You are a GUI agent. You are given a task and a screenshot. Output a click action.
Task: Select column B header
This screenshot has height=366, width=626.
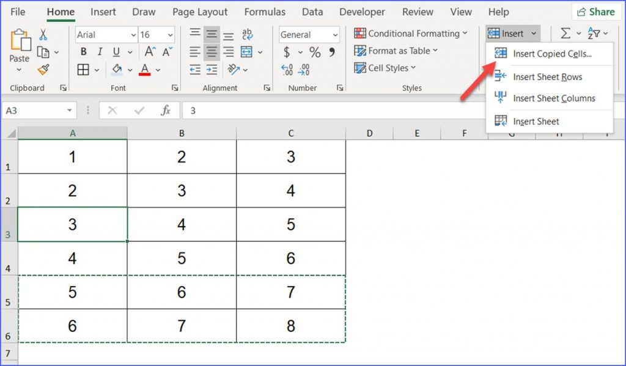pyautogui.click(x=182, y=133)
